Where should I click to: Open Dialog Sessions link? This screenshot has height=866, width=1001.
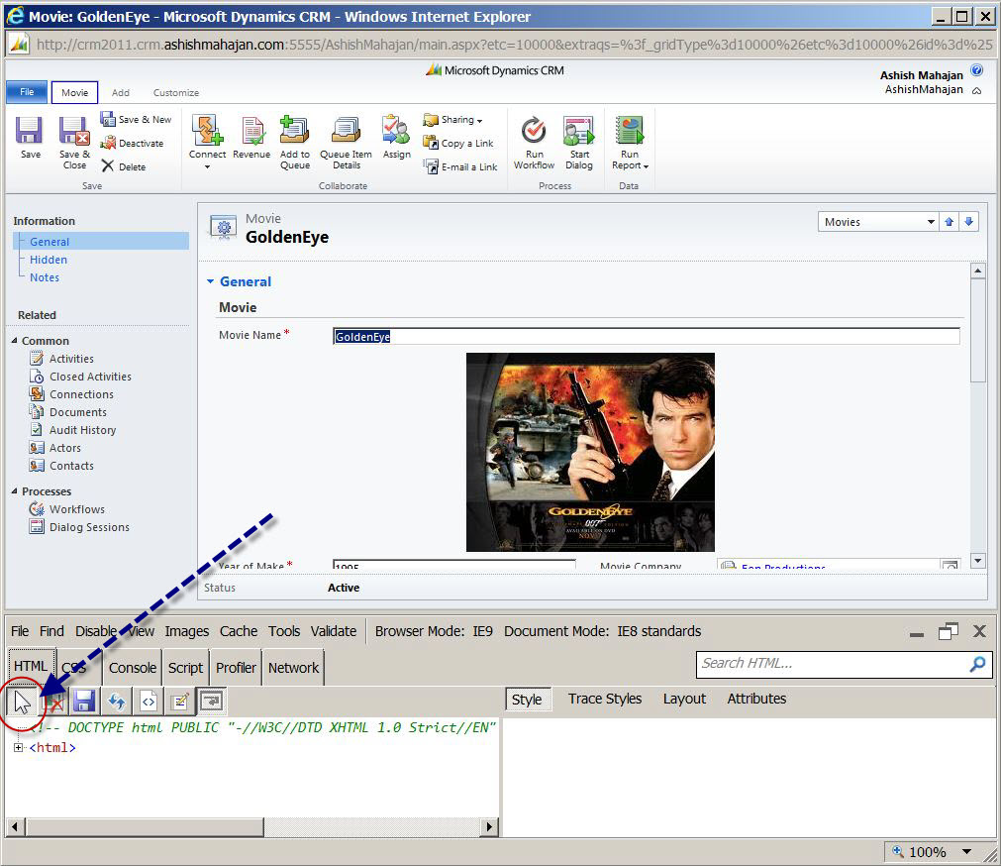89,527
